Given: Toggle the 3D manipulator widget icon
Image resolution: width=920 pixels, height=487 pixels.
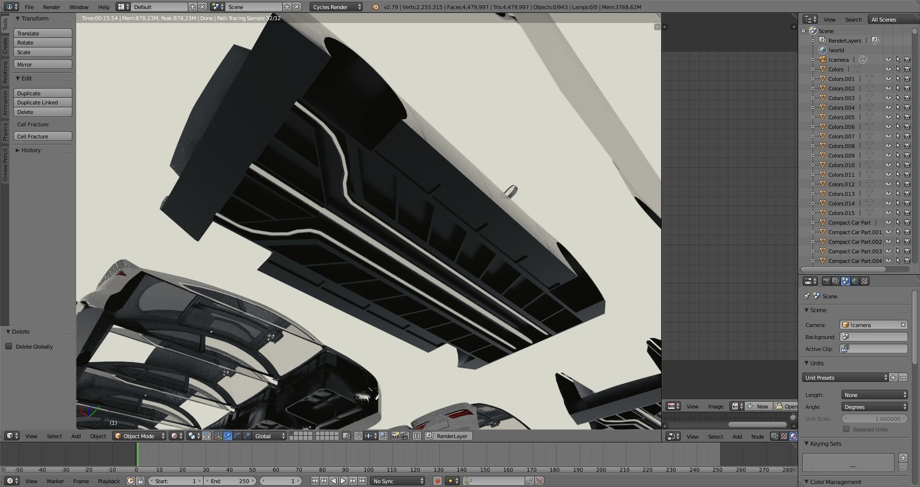Looking at the screenshot, I should click(x=218, y=436).
